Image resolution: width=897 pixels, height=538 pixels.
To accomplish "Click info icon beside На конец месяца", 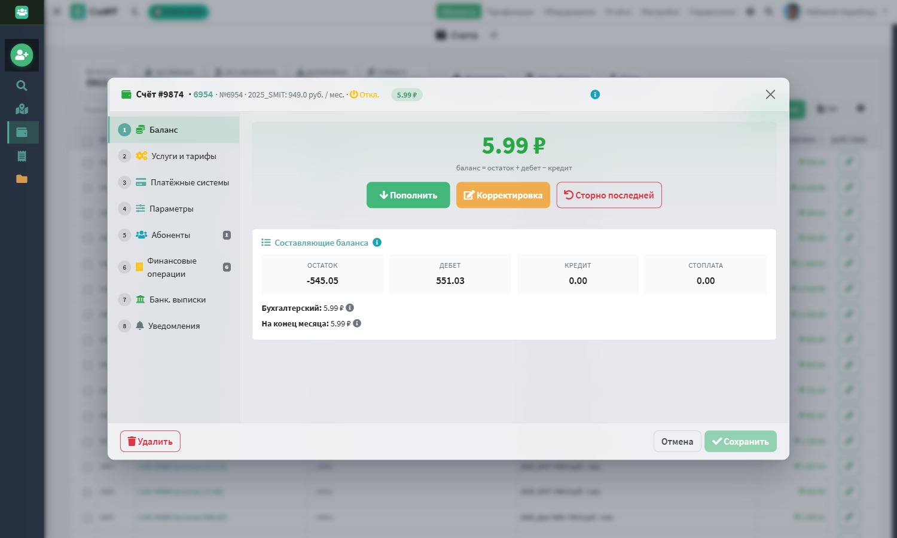I will click(357, 323).
